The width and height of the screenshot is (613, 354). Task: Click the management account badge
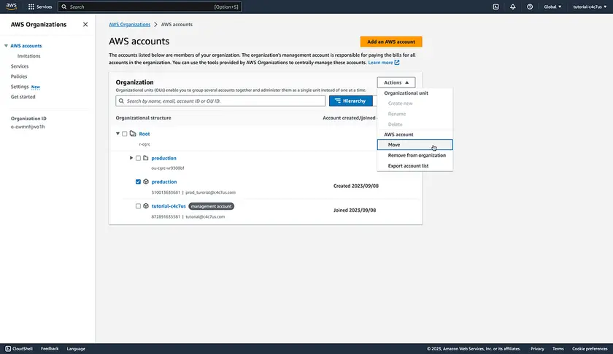(x=211, y=206)
